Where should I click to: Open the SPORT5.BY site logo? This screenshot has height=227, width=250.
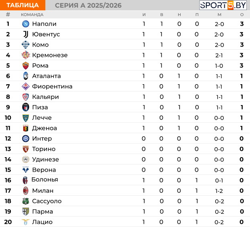223,5
